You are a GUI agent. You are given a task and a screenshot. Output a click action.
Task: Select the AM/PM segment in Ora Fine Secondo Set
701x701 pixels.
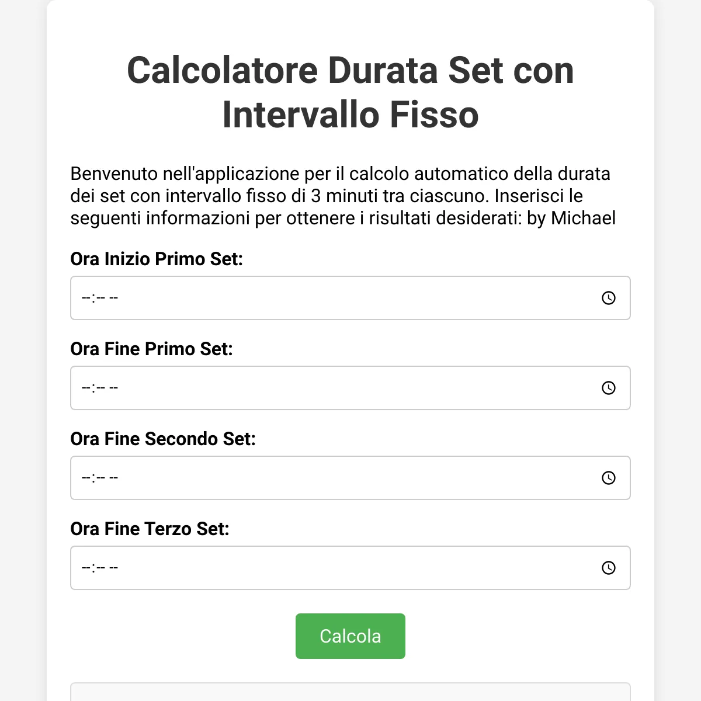pyautogui.click(x=114, y=478)
